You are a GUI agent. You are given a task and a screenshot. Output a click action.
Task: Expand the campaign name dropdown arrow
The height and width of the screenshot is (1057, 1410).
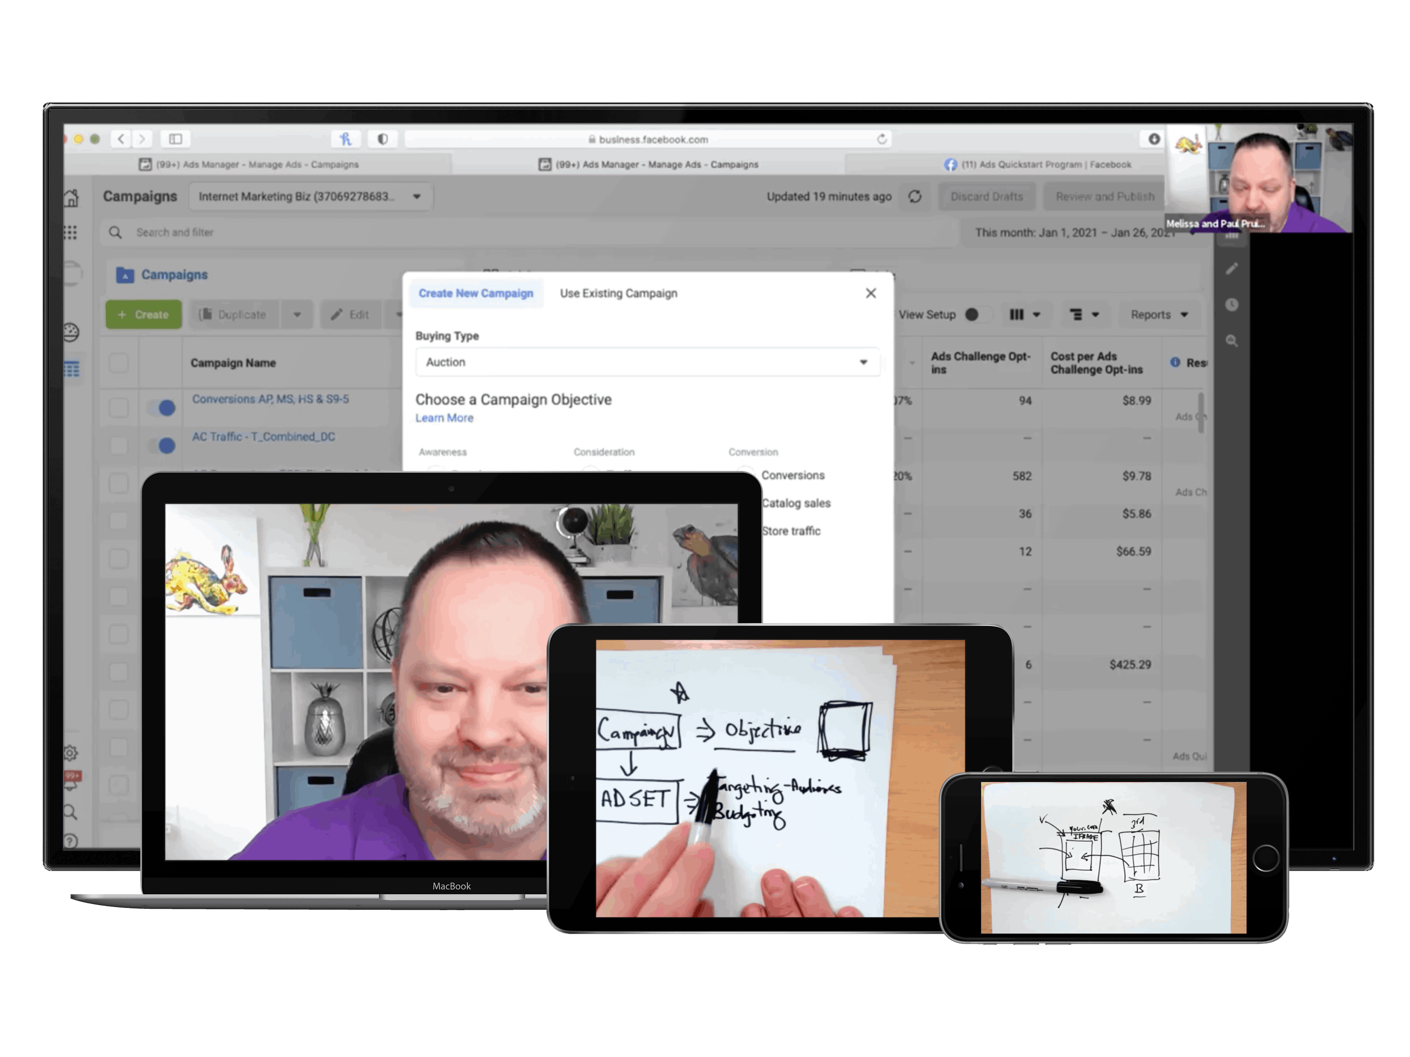[416, 196]
